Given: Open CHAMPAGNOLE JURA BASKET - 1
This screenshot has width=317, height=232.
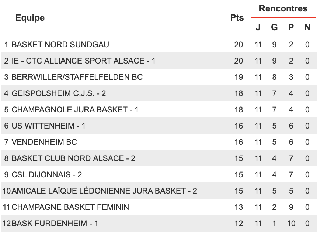Looking at the screenshot, I should (75, 110).
